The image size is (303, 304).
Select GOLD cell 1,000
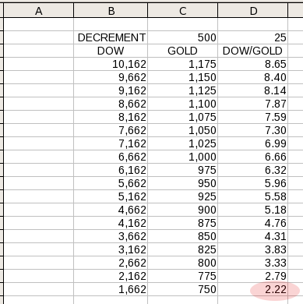coord(182,157)
